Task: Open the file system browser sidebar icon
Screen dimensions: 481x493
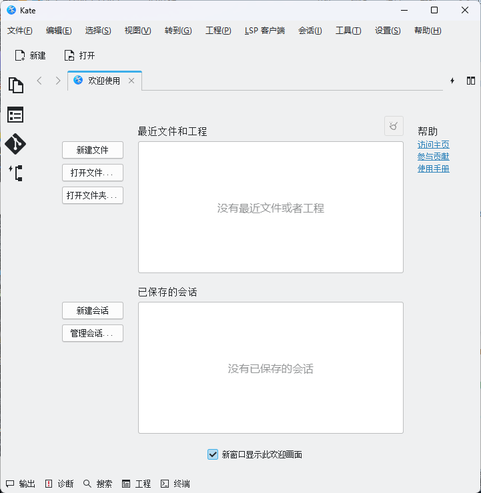Action: point(15,115)
